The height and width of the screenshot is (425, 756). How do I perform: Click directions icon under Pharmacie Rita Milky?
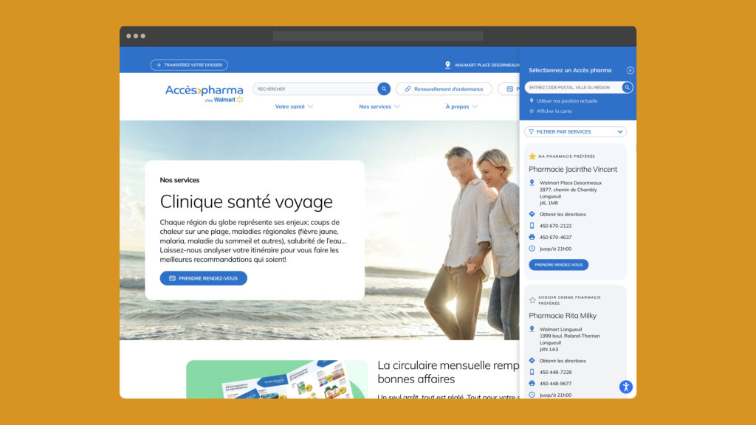point(532,360)
